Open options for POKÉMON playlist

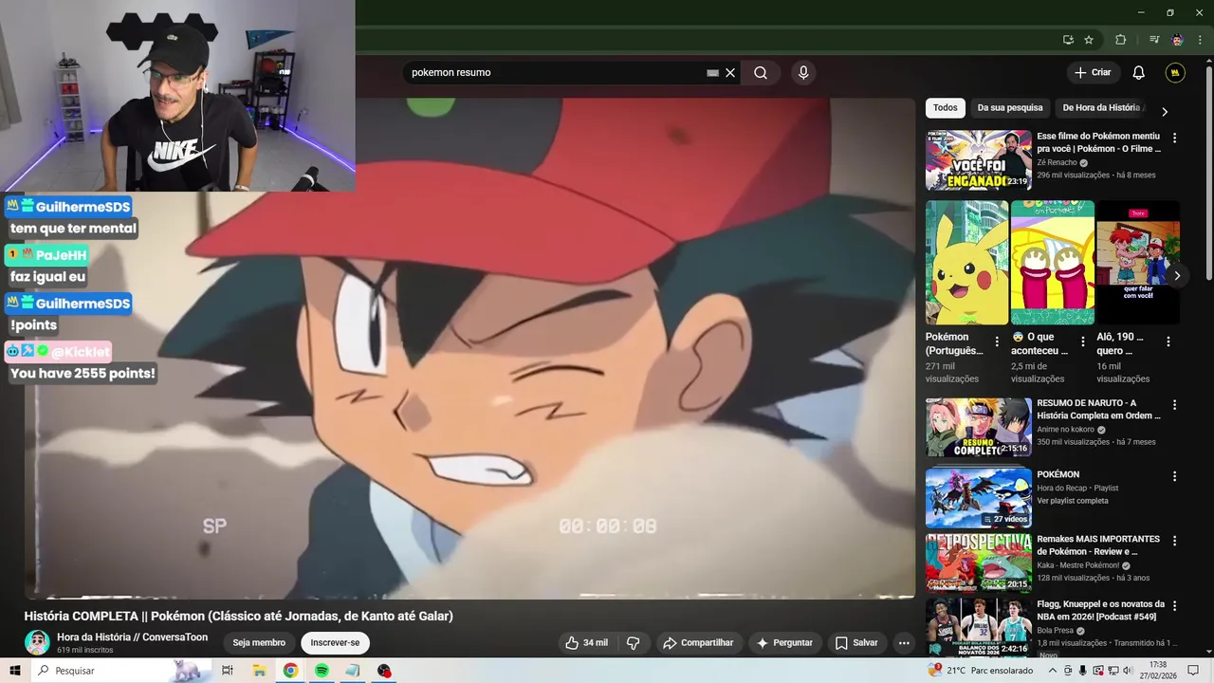(1174, 476)
